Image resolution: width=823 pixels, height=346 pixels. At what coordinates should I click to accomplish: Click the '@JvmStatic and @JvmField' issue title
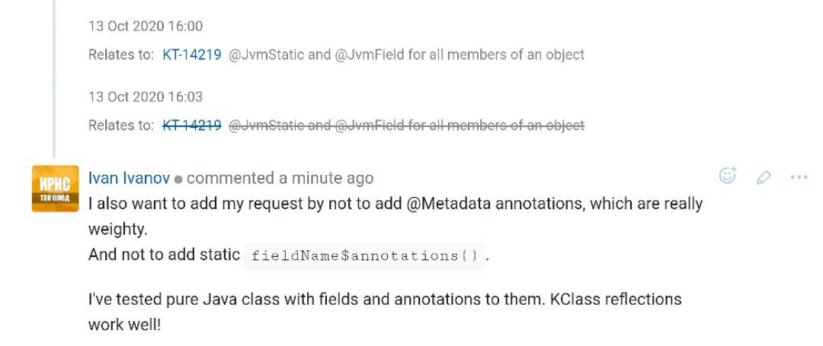[406, 55]
